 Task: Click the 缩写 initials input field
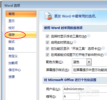[71, 97]
